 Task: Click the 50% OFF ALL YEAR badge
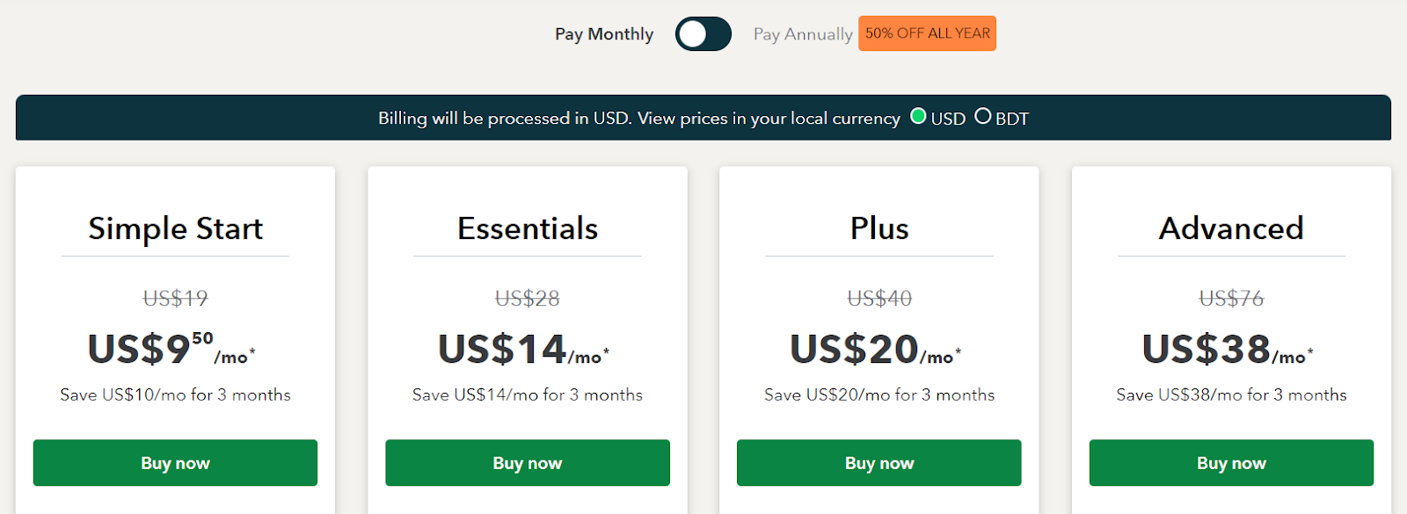[x=927, y=33]
